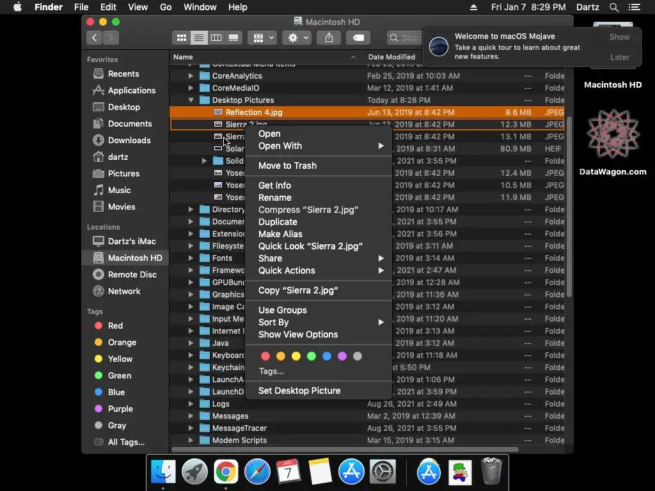Expand the Modem Scripts folder
The width and height of the screenshot is (655, 491).
(191, 440)
